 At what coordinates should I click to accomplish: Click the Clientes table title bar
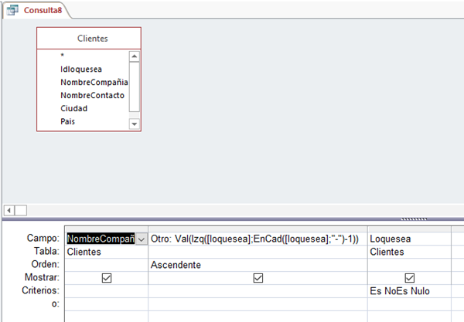pyautogui.click(x=89, y=39)
